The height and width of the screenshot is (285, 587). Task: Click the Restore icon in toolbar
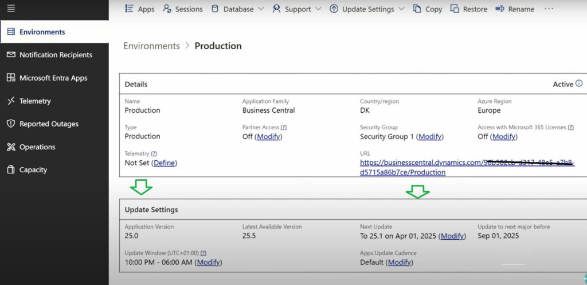tap(455, 9)
